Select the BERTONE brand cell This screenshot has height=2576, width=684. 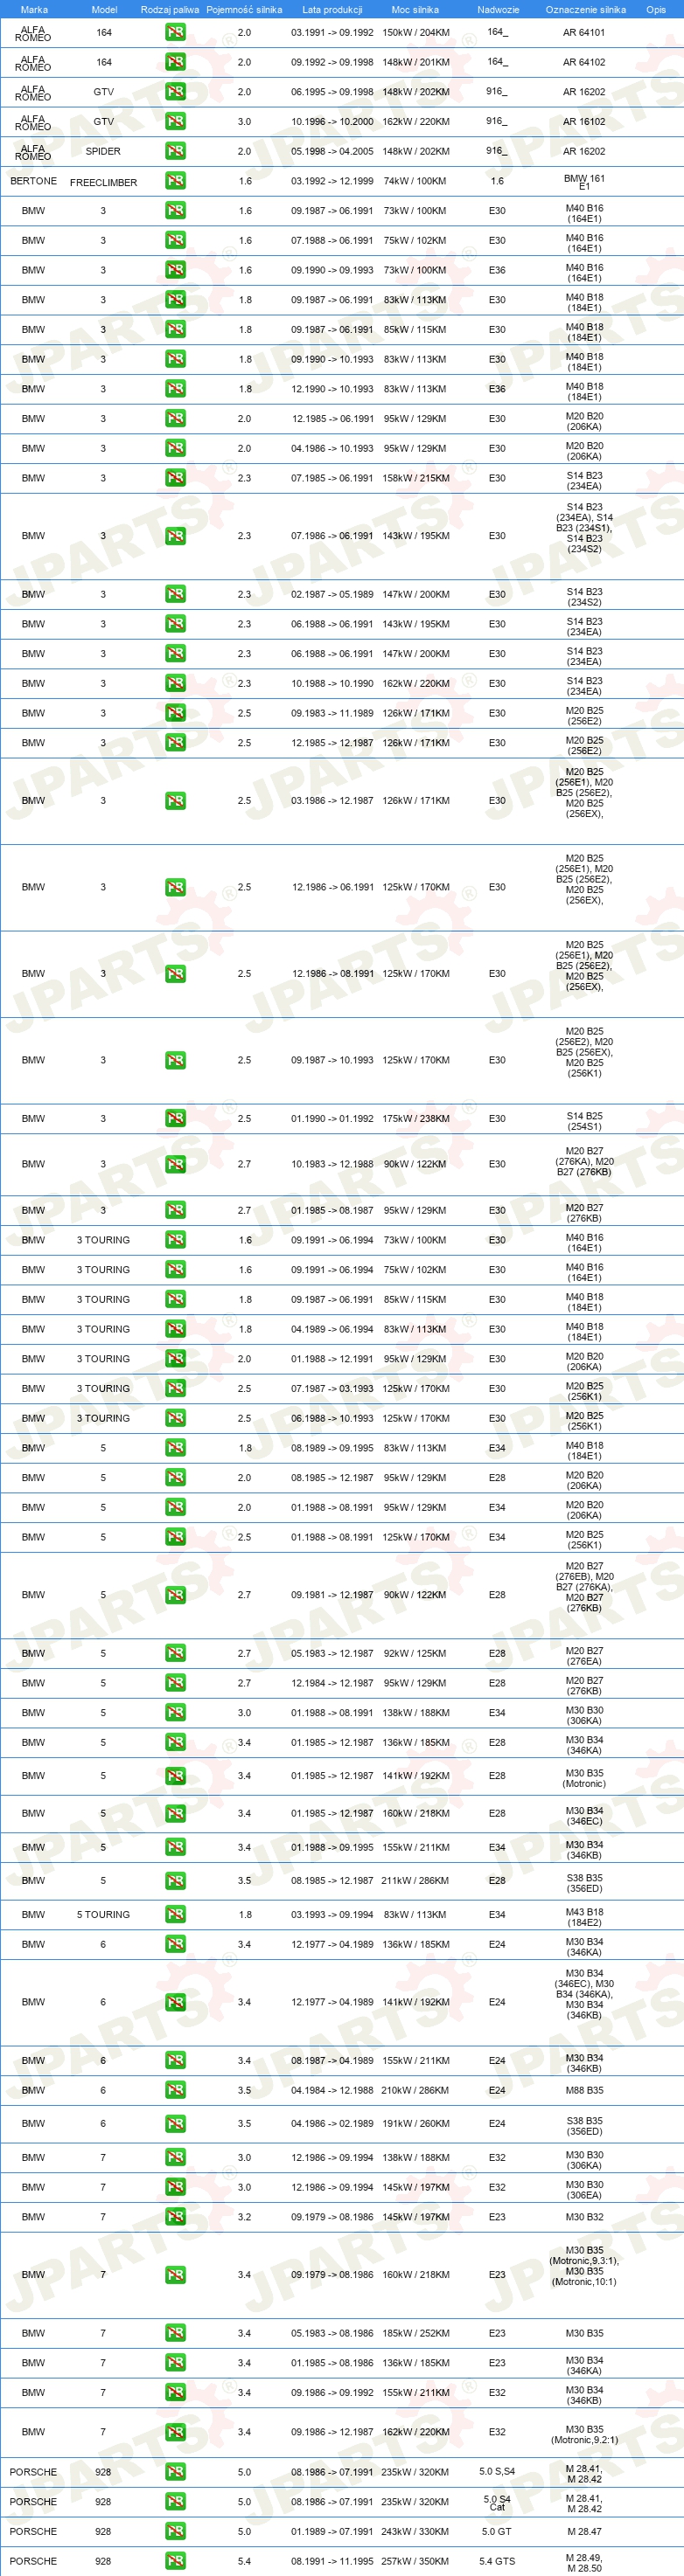33,181
